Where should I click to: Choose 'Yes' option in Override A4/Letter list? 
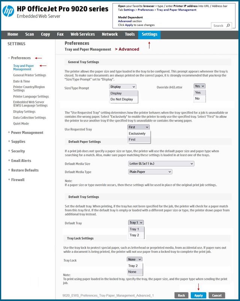click(199, 93)
